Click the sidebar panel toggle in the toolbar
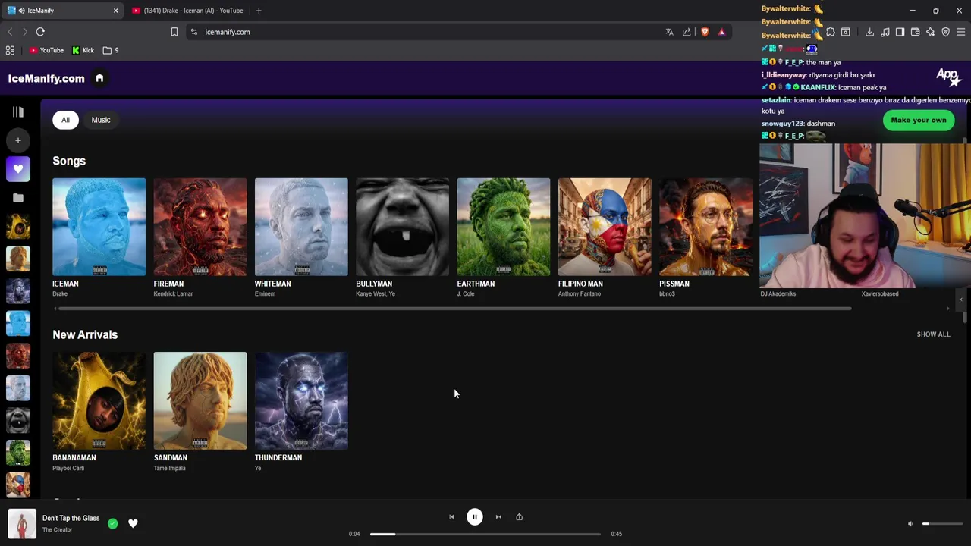Screen dimensions: 971x546 tap(900, 32)
